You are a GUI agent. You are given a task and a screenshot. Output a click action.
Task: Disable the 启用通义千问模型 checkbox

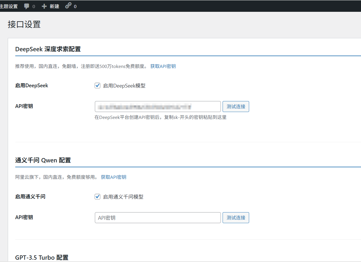point(97,197)
